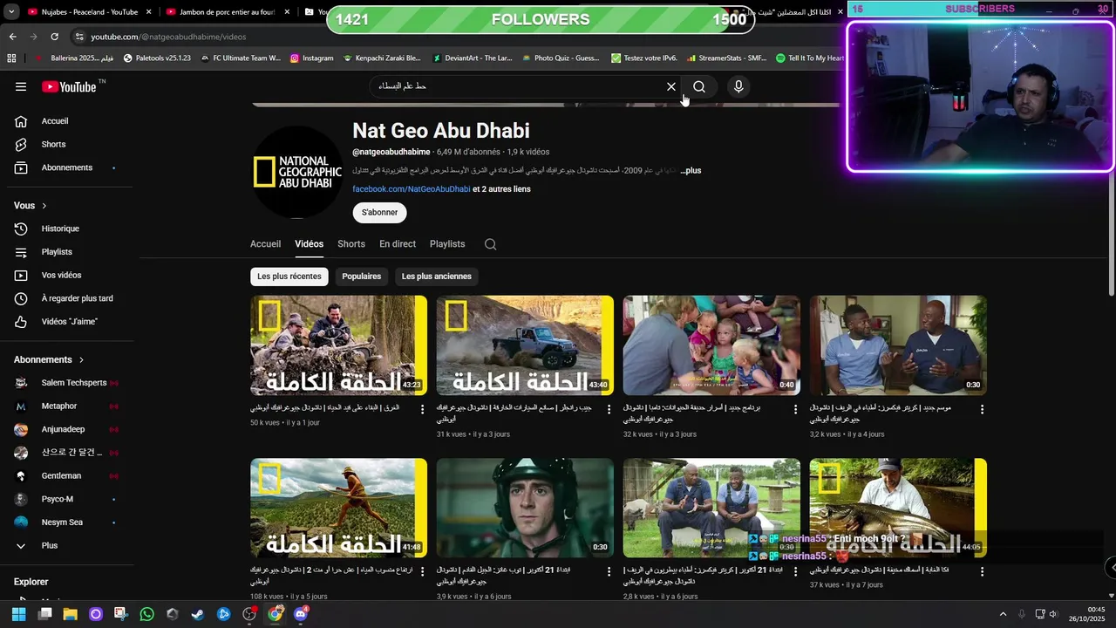Play the 43:23 full episode thumbnail
Screen dimensions: 1116x628
338,345
